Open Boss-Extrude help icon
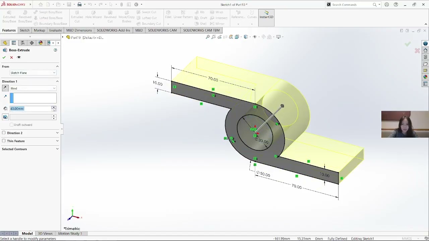This screenshot has height=241, width=429. (x=55, y=50)
